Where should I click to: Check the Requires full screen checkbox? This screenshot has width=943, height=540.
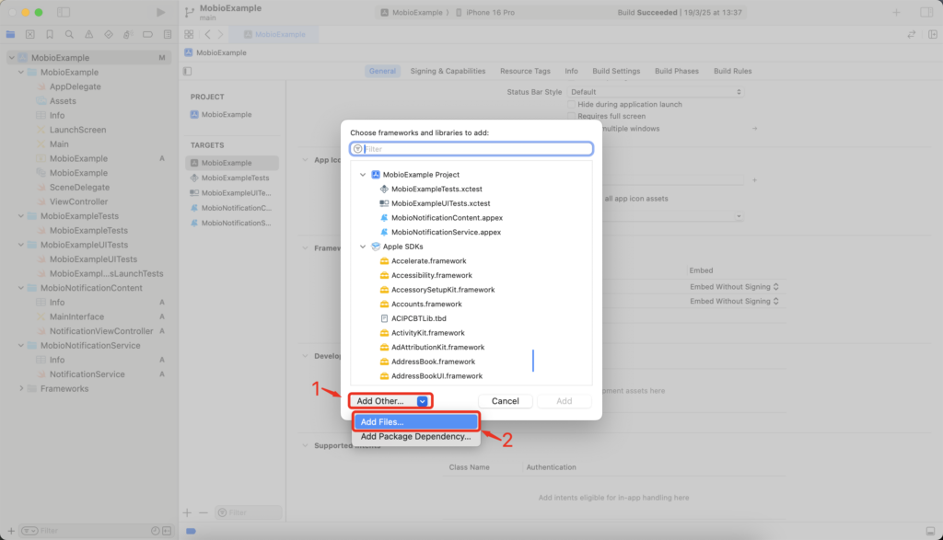pyautogui.click(x=572, y=116)
